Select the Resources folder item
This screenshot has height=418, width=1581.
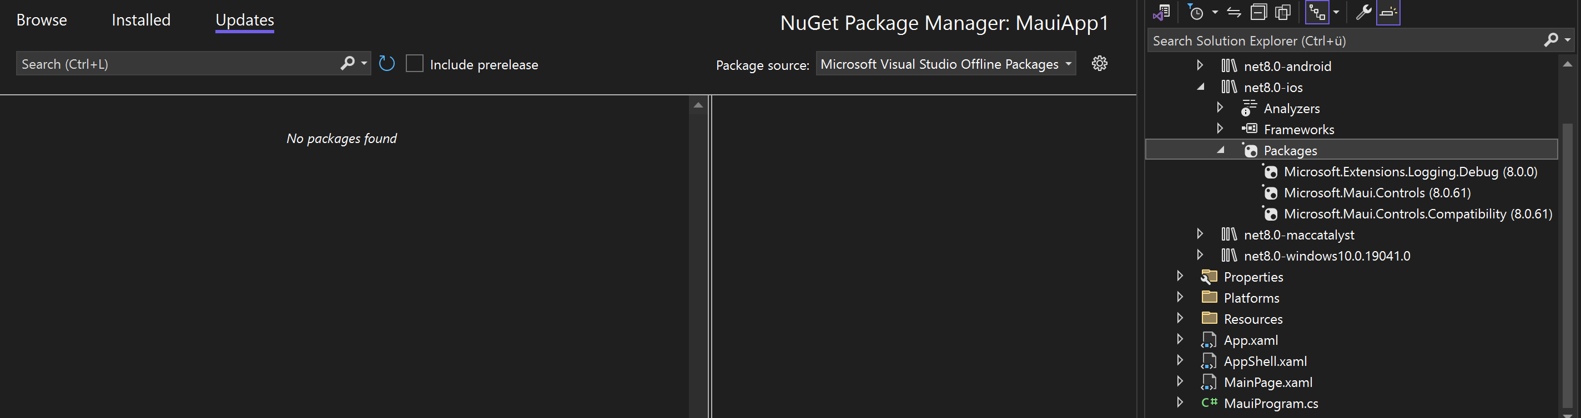click(x=1253, y=319)
